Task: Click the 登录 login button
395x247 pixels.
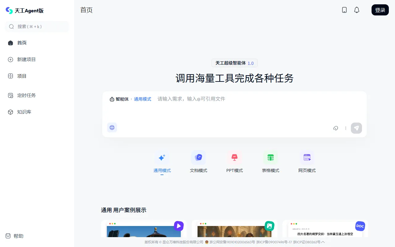Action: tap(380, 10)
